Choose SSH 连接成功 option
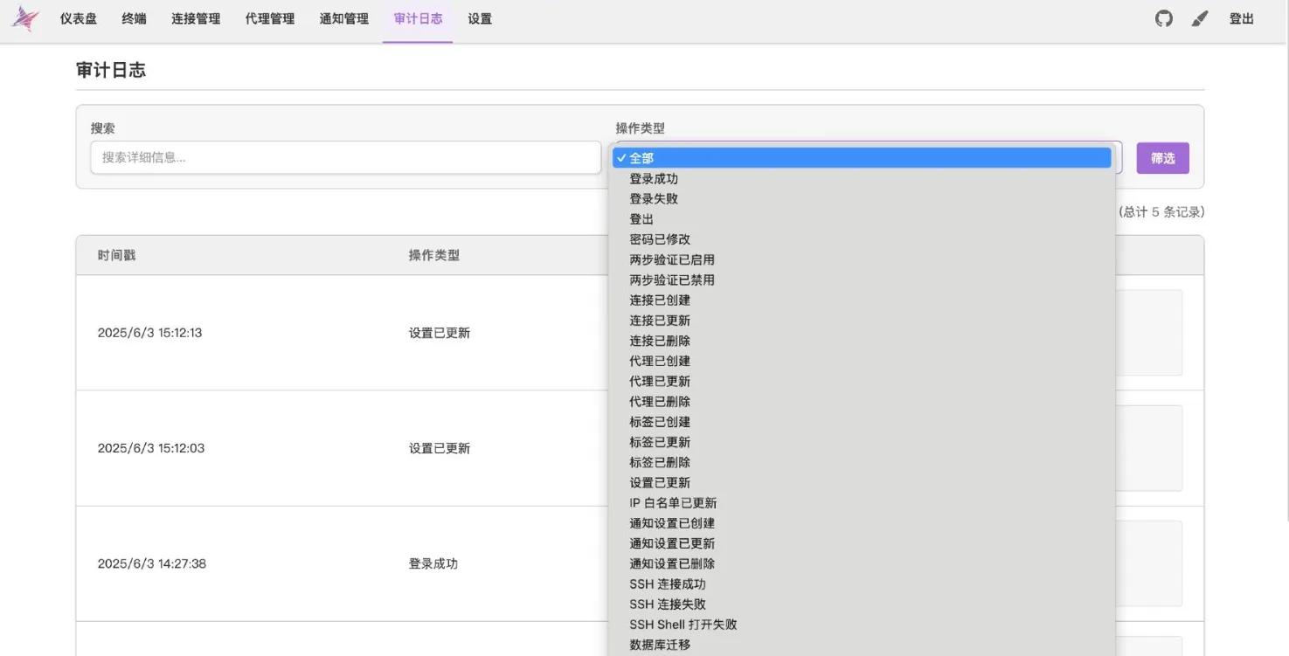Viewport: 1289px width, 656px height. click(861, 584)
